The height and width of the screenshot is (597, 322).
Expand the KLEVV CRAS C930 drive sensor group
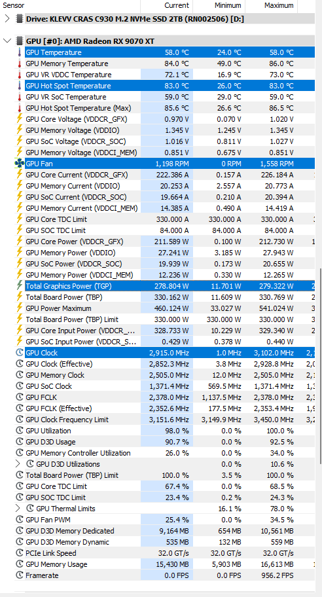[x=7, y=18]
